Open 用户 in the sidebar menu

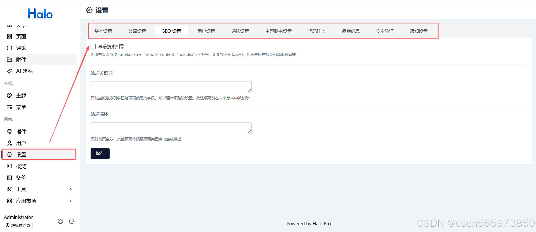coord(40,143)
